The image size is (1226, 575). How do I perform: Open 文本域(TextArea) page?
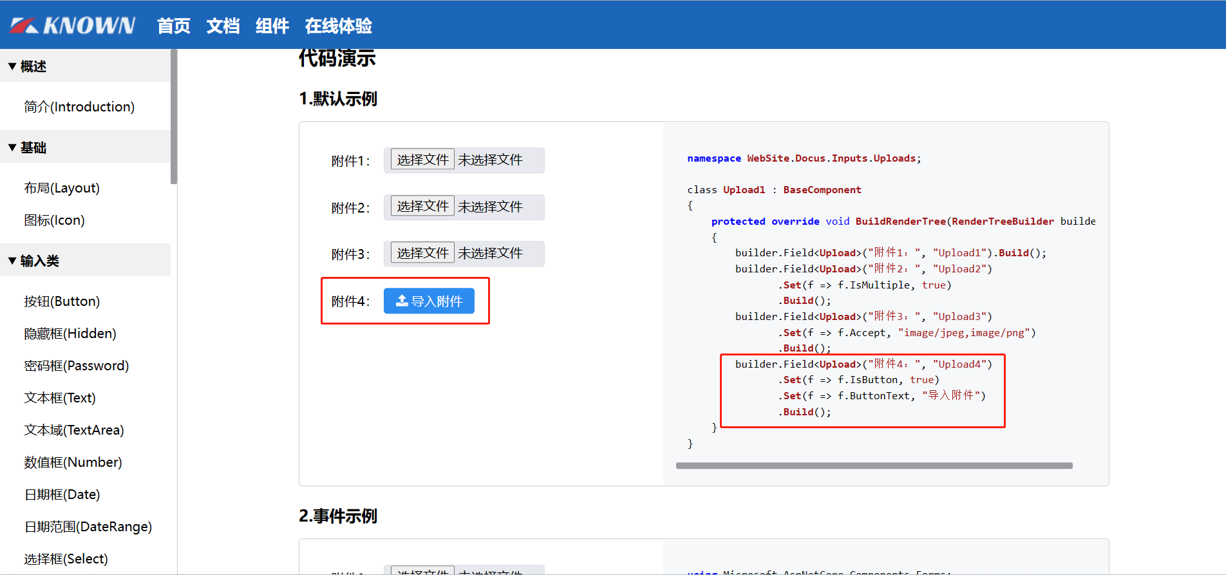point(74,430)
